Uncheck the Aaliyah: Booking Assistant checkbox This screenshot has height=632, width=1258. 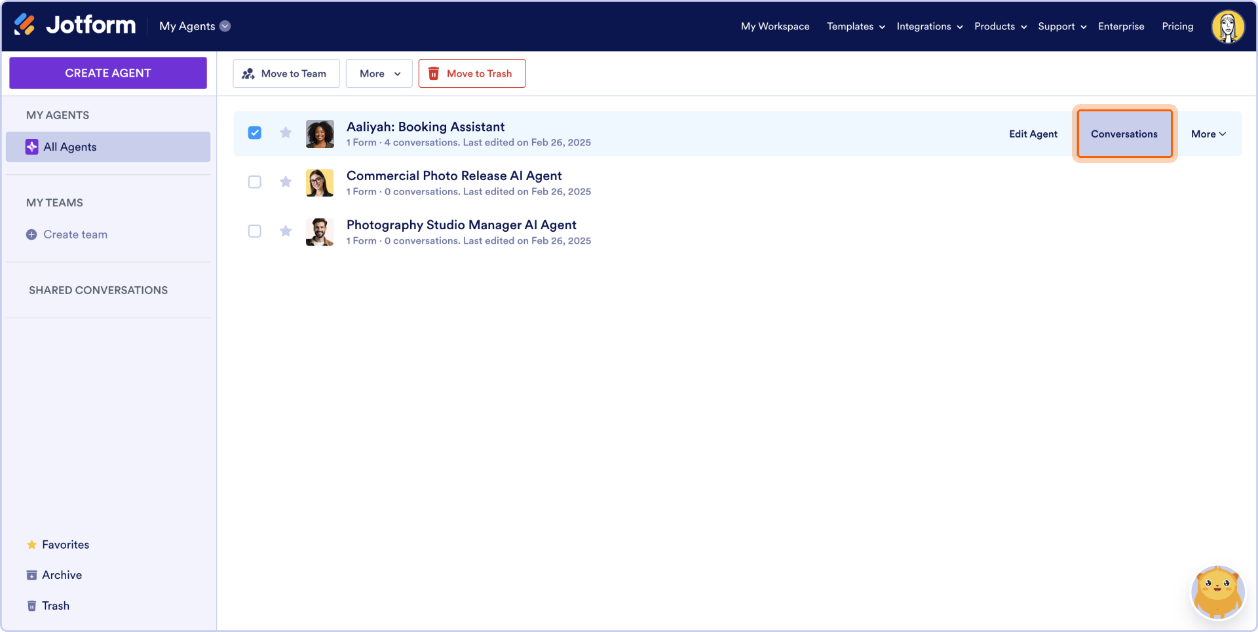(x=255, y=133)
